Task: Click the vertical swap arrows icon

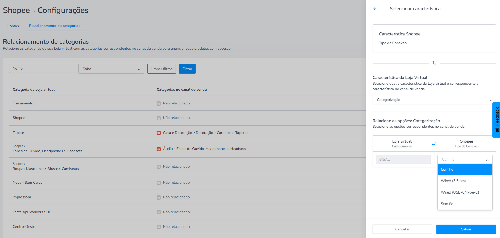Action: tap(434, 63)
